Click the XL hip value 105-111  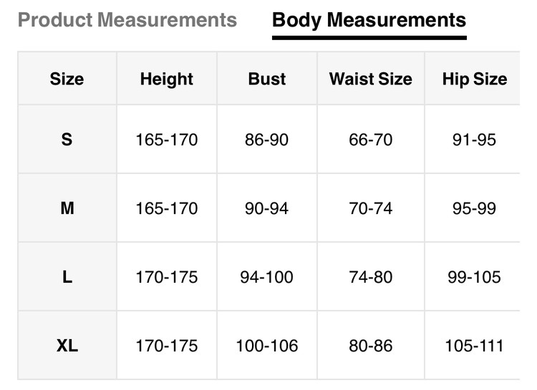(x=474, y=346)
